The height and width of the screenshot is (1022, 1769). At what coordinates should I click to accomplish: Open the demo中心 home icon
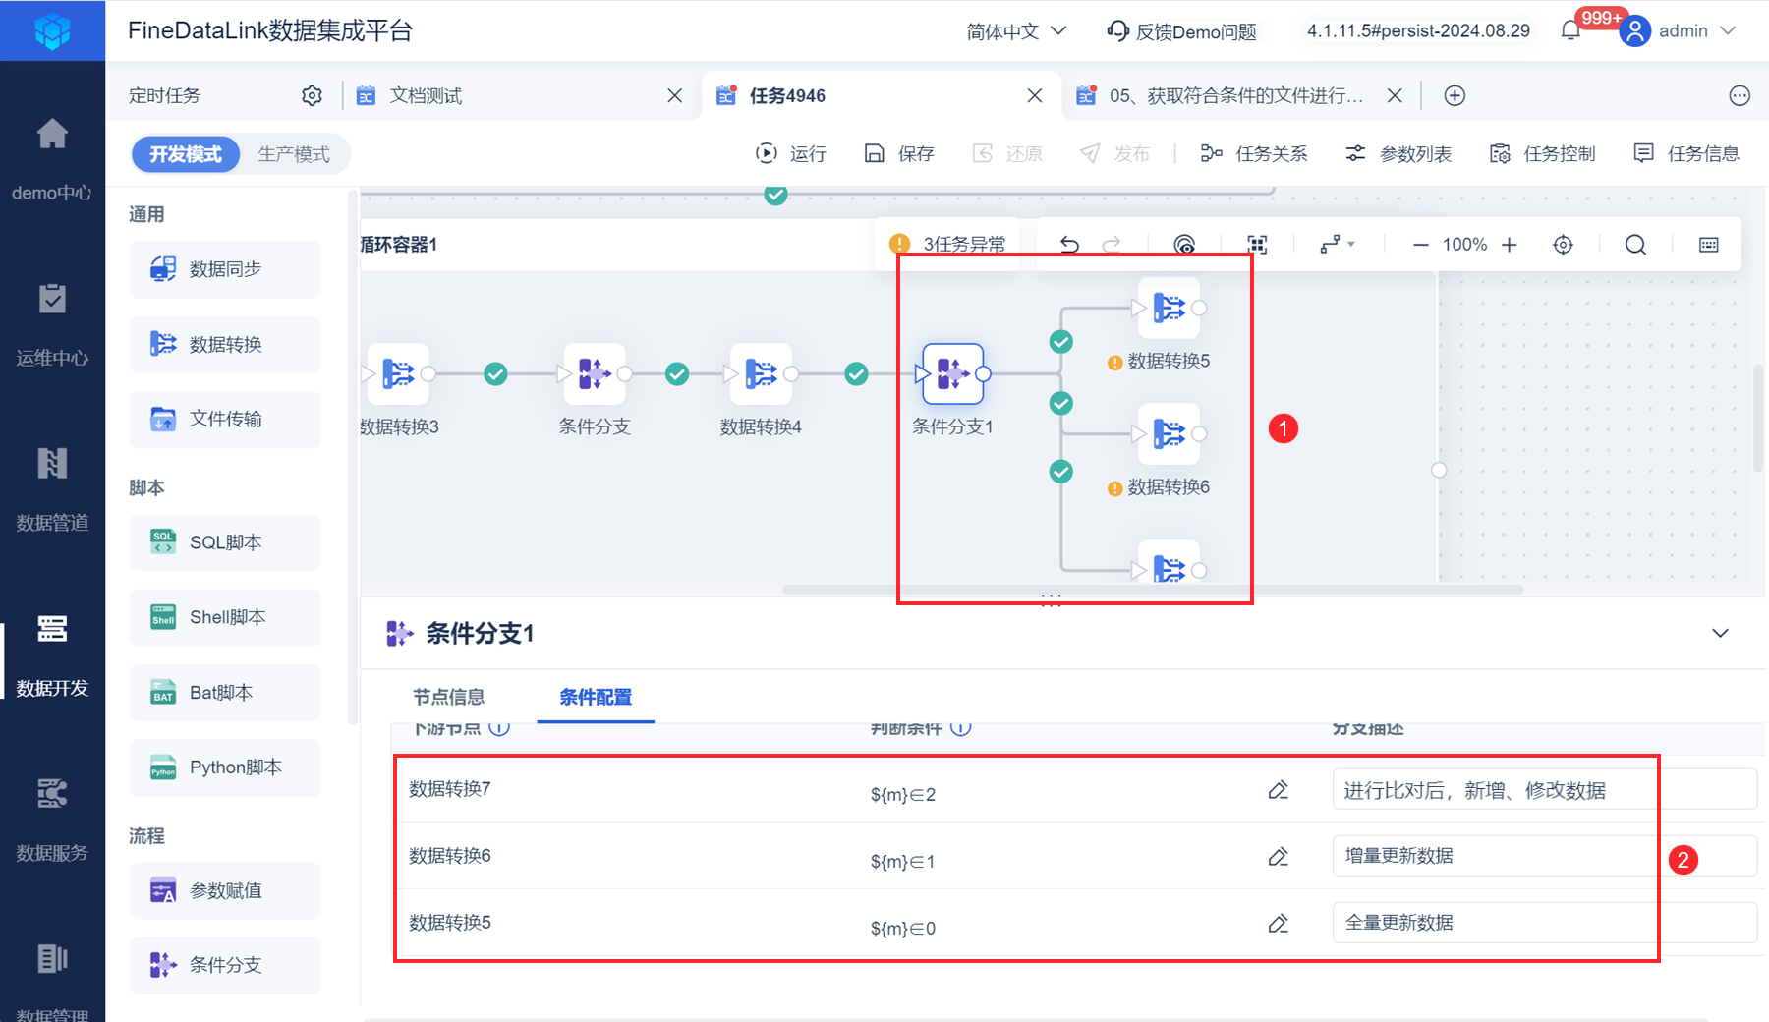point(52,134)
